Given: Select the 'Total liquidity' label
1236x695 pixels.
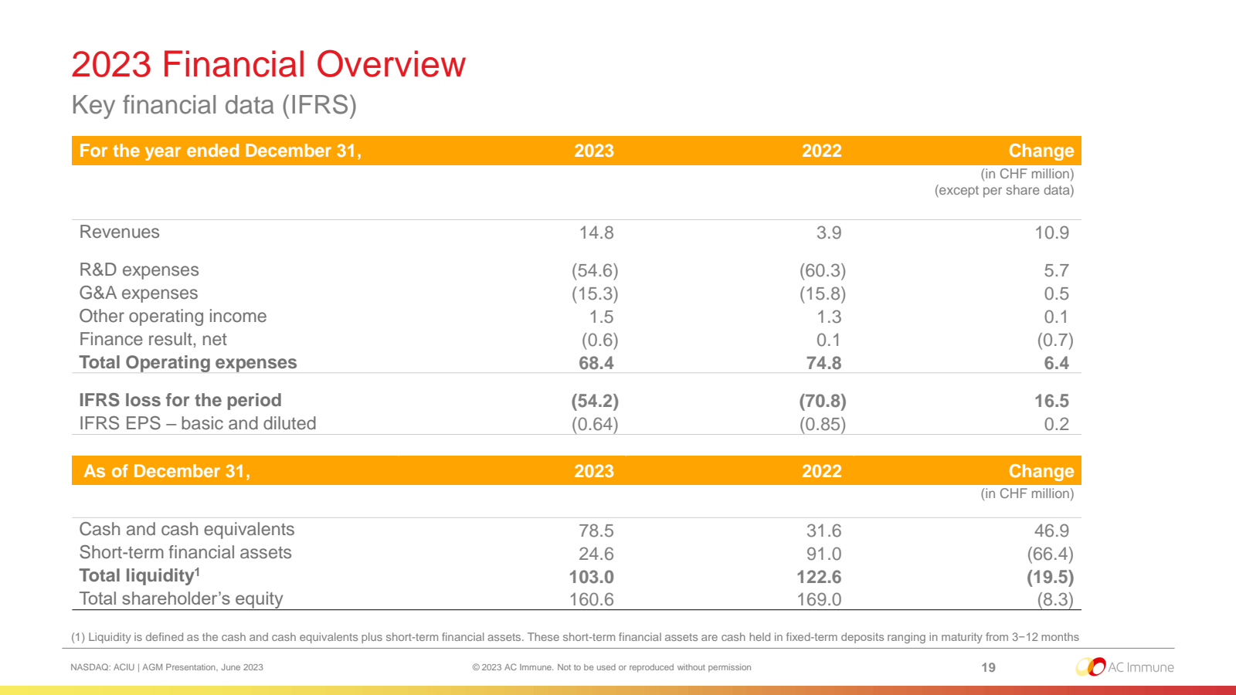Looking at the screenshot, I should click(139, 576).
